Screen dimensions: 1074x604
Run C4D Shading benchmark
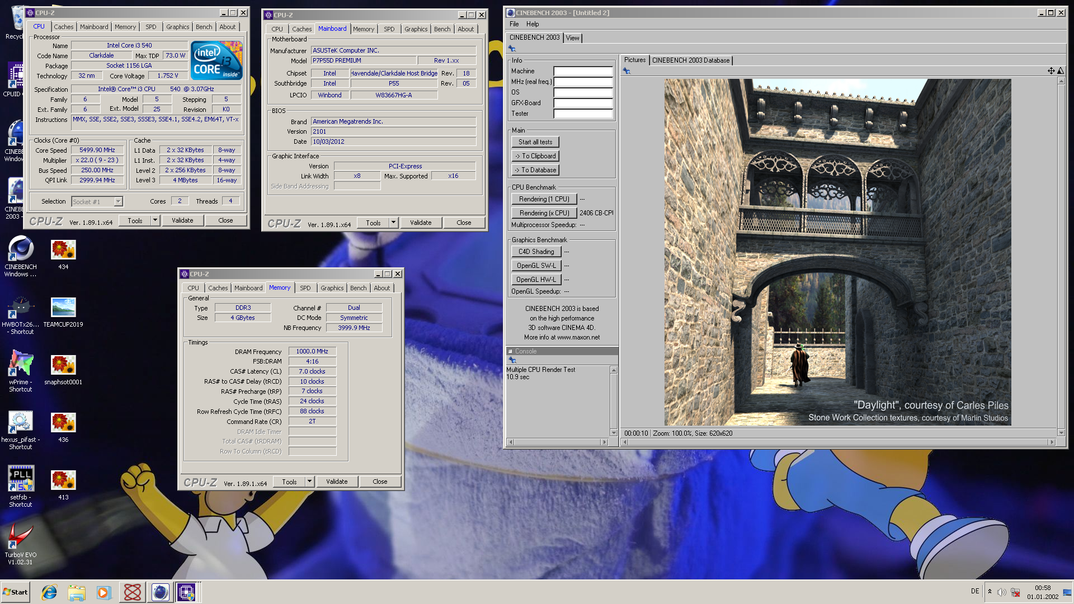pyautogui.click(x=536, y=252)
